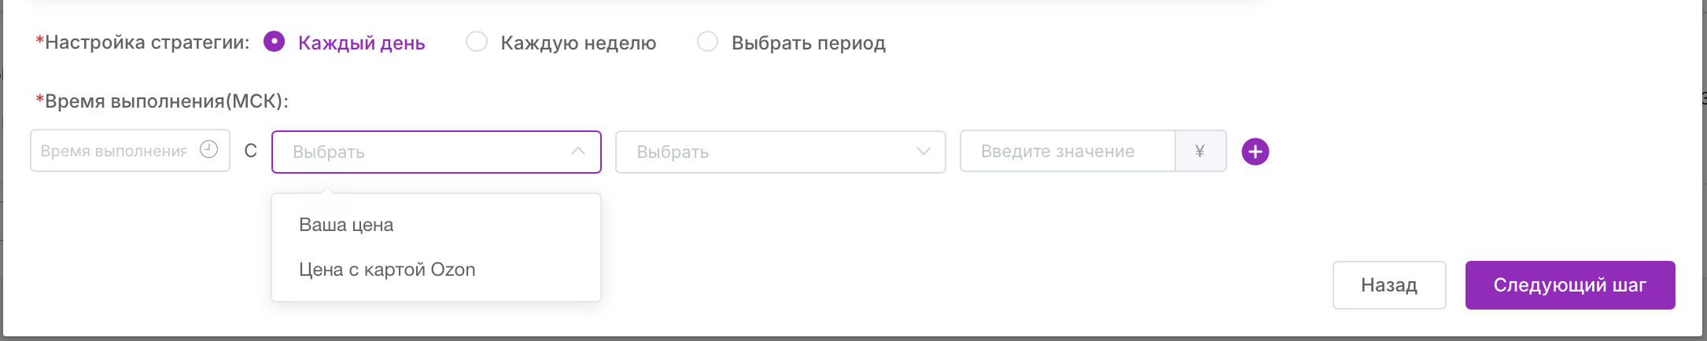The width and height of the screenshot is (1707, 341).
Task: Click the purple plus icon to add row
Action: coord(1255,152)
